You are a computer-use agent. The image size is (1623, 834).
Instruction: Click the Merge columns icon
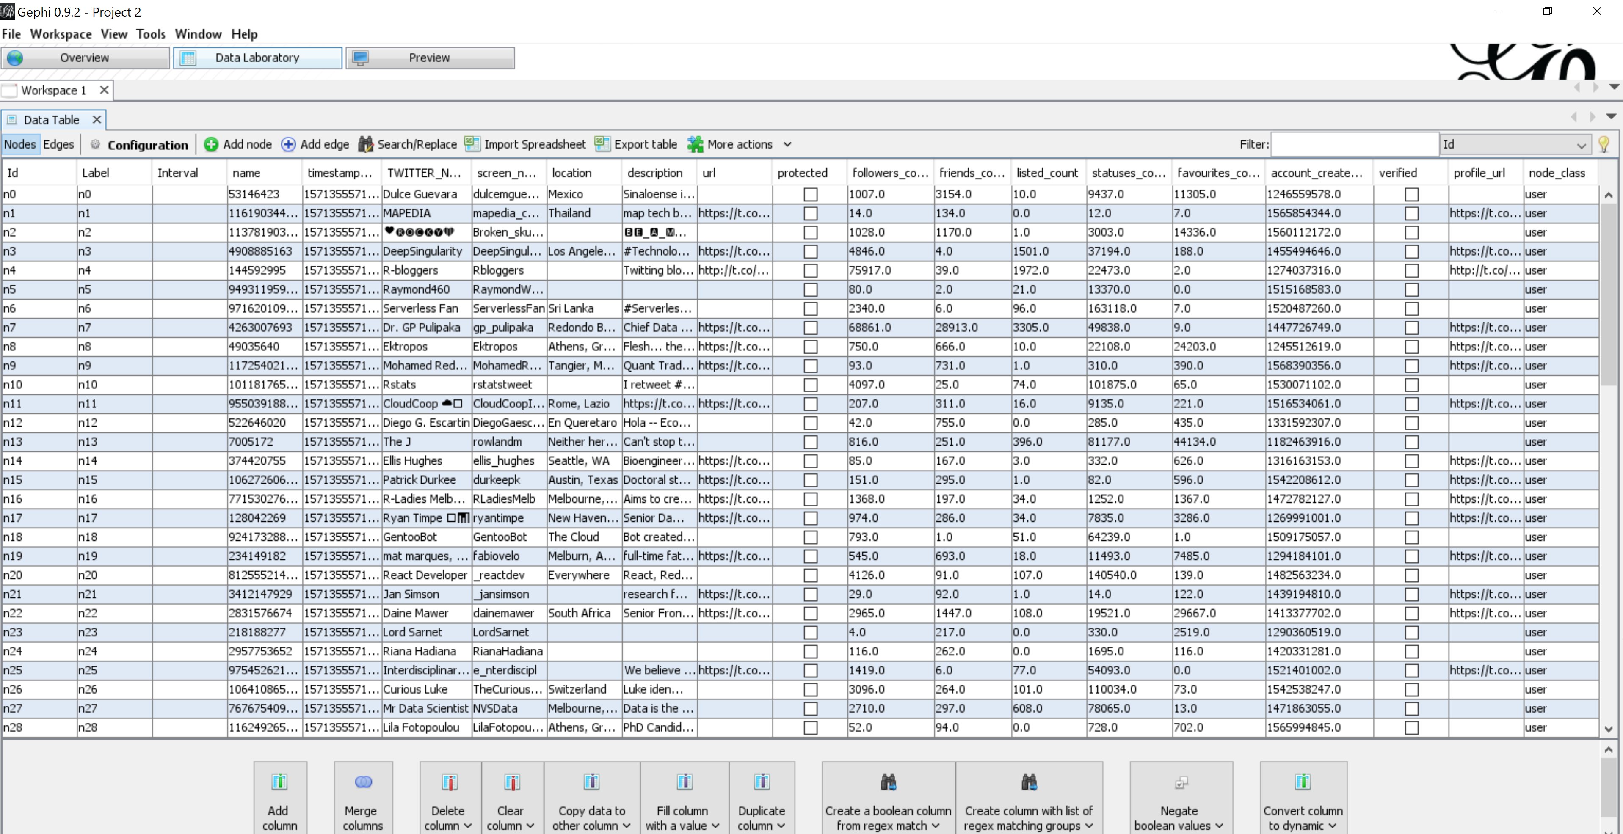point(363,782)
